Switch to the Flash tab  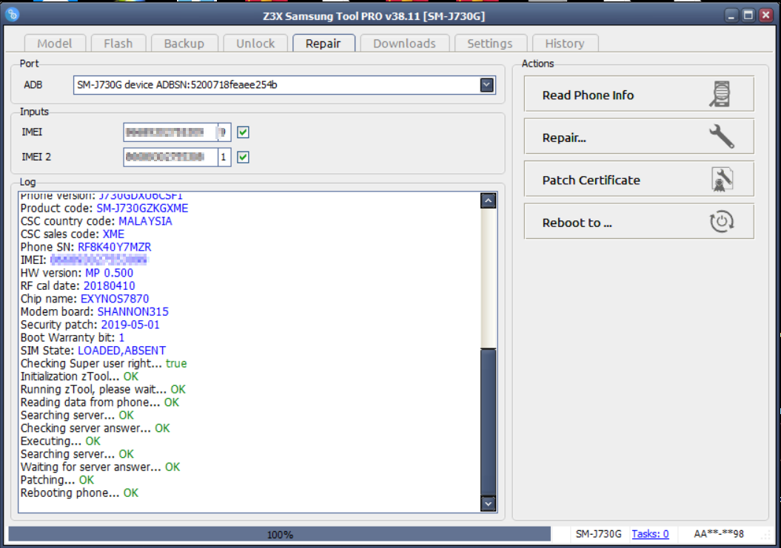pyautogui.click(x=118, y=44)
